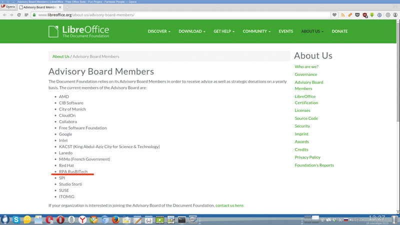Open the LibreOffice Certification sidebar link
The width and height of the screenshot is (400, 225).
(306, 99)
